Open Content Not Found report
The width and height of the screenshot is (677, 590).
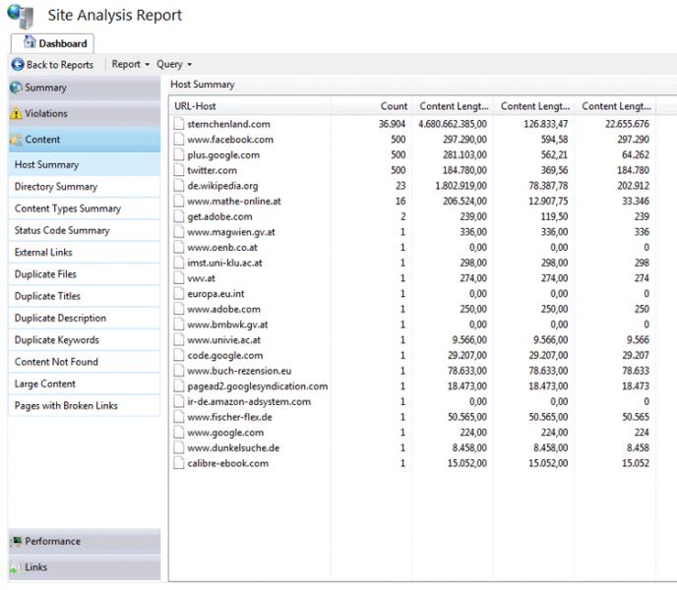[85, 362]
